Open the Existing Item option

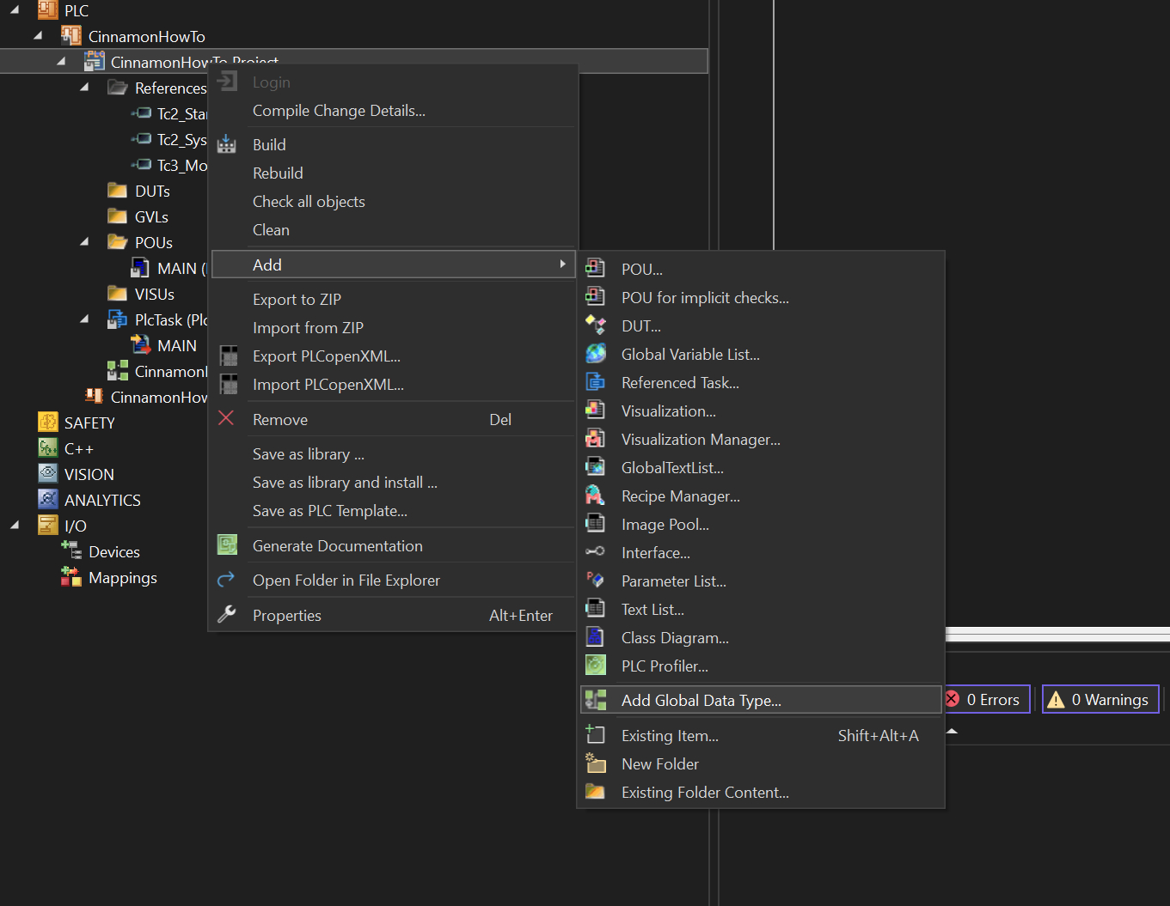(x=670, y=735)
